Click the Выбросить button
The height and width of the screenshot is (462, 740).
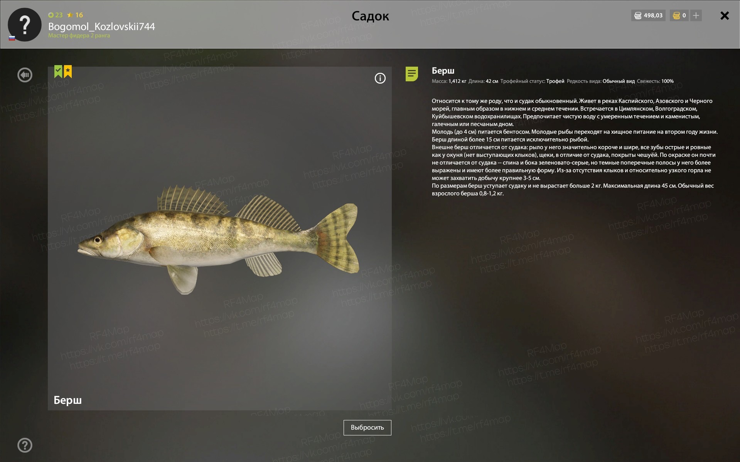[367, 427]
